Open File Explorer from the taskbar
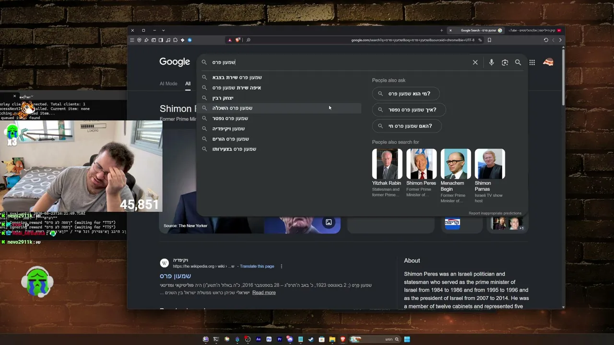 click(x=332, y=339)
